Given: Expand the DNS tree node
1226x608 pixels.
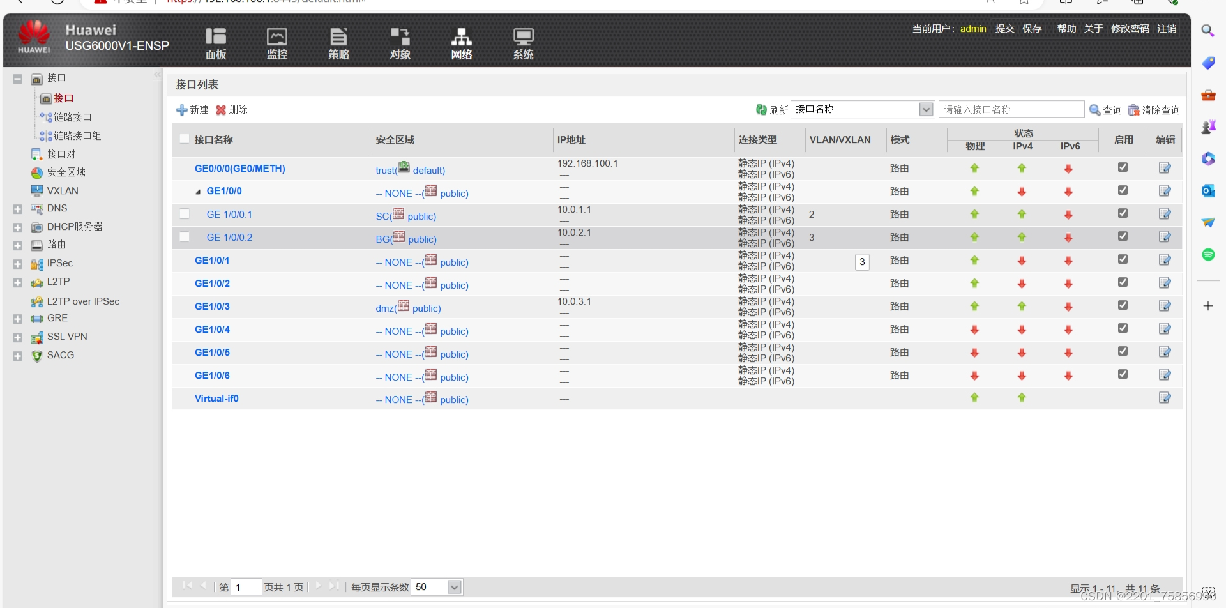Looking at the screenshot, I should coord(17,209).
